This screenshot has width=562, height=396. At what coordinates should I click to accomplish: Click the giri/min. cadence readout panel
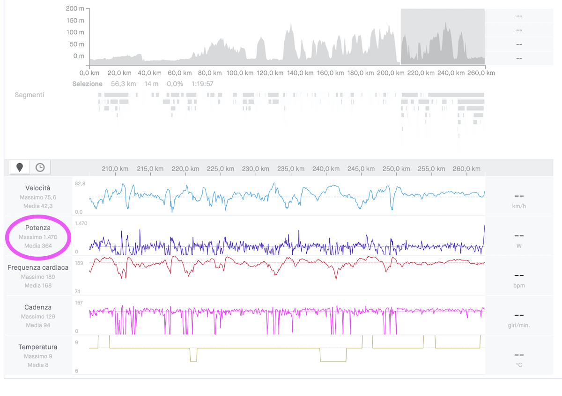coord(519,316)
